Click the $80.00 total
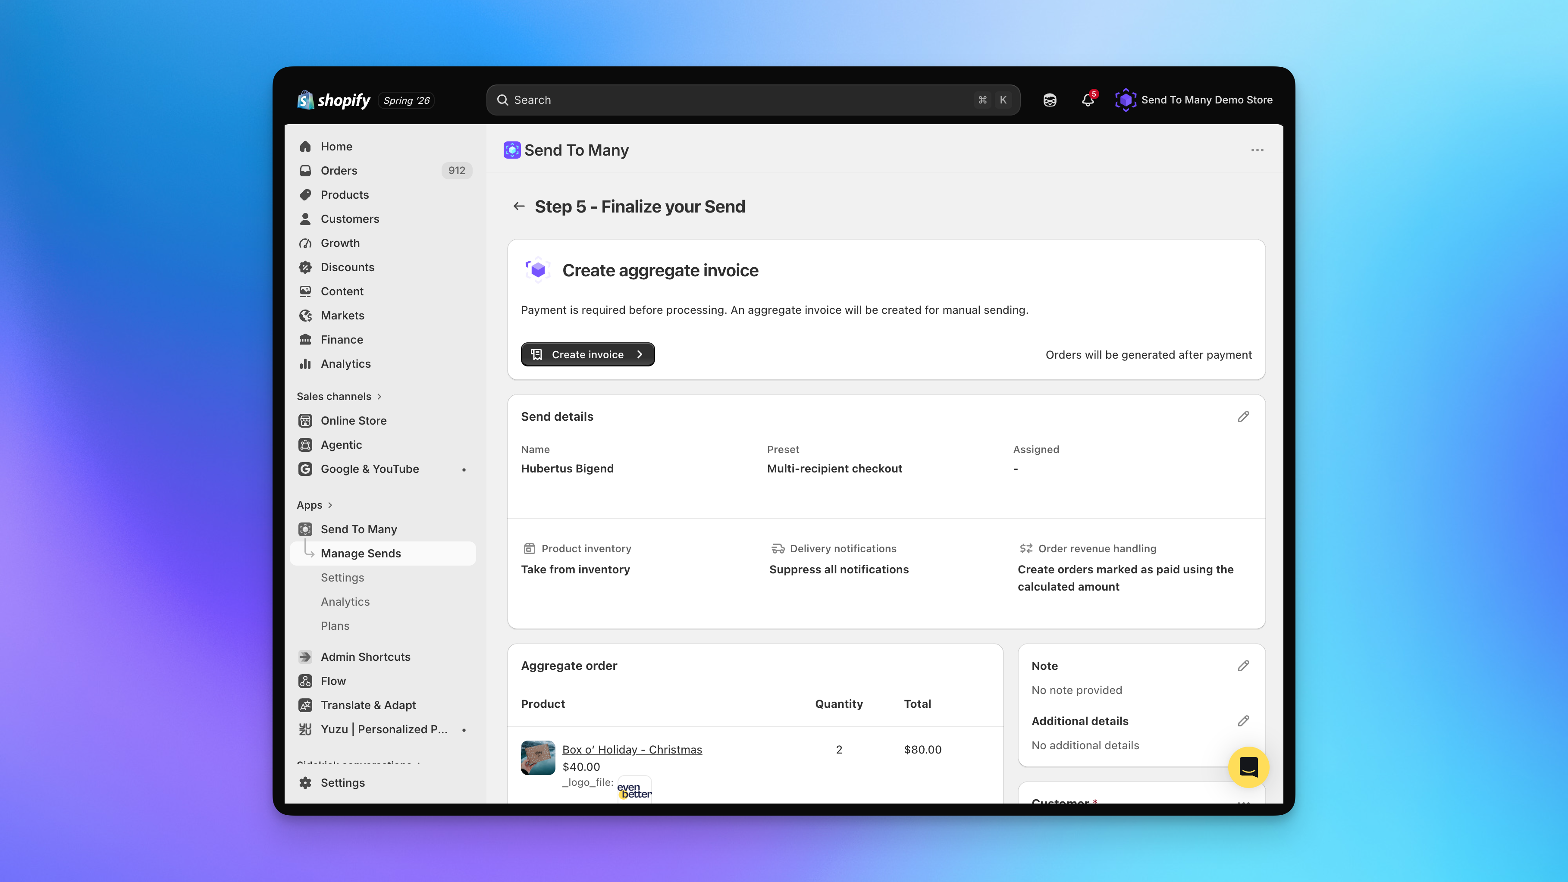The width and height of the screenshot is (1568, 882). tap(923, 750)
